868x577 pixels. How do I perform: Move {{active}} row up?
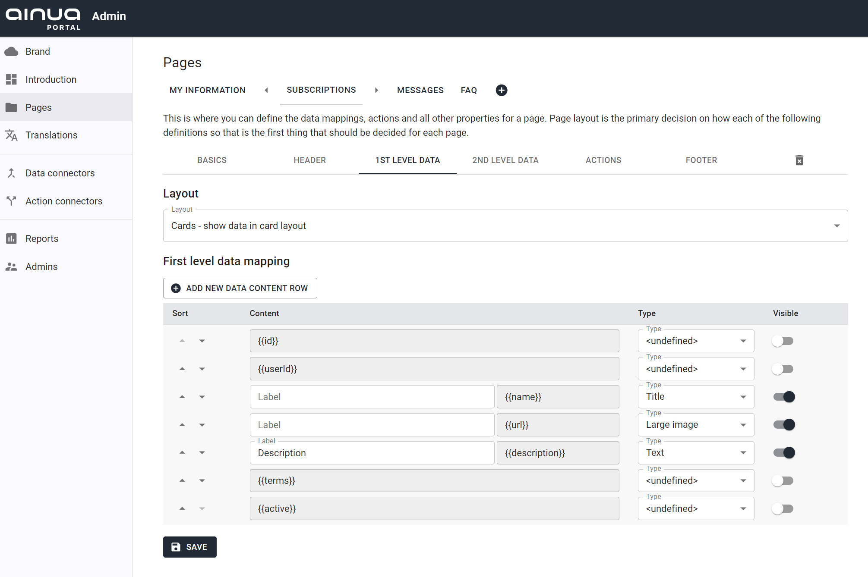click(x=182, y=508)
